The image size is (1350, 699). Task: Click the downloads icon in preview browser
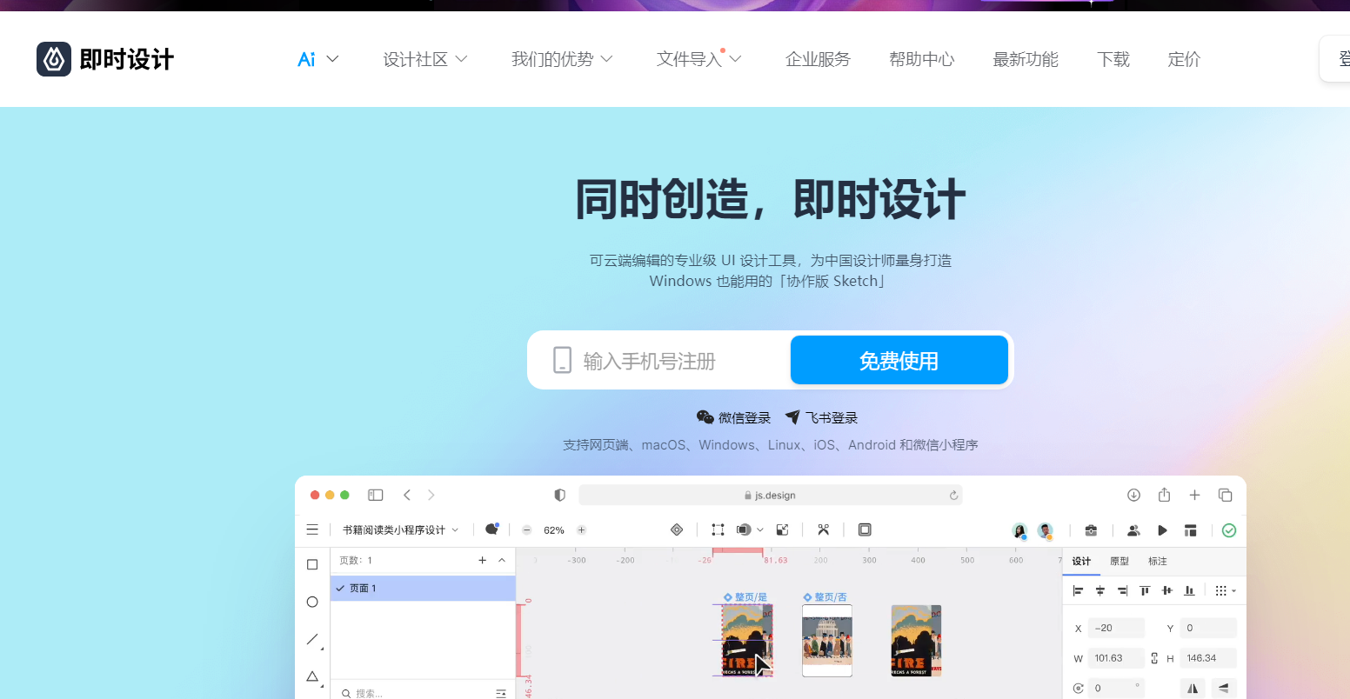(1133, 495)
